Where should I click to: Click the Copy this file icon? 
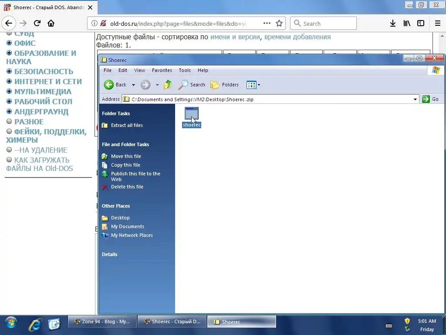(x=105, y=165)
